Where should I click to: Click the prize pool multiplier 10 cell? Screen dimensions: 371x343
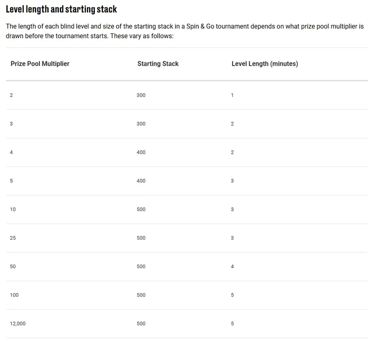[13, 210]
